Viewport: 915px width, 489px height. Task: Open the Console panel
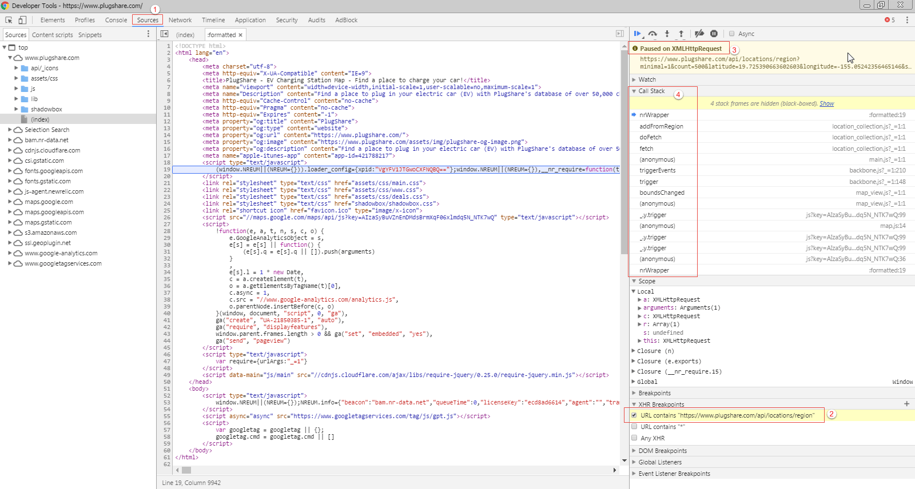pos(116,20)
